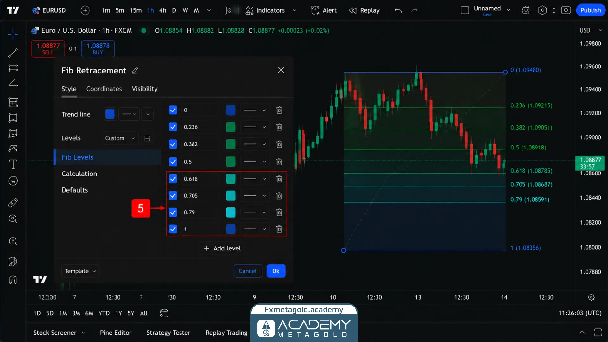This screenshot has height=342, width=608.
Task: Switch to the Coordinates tab
Action: [x=104, y=89]
